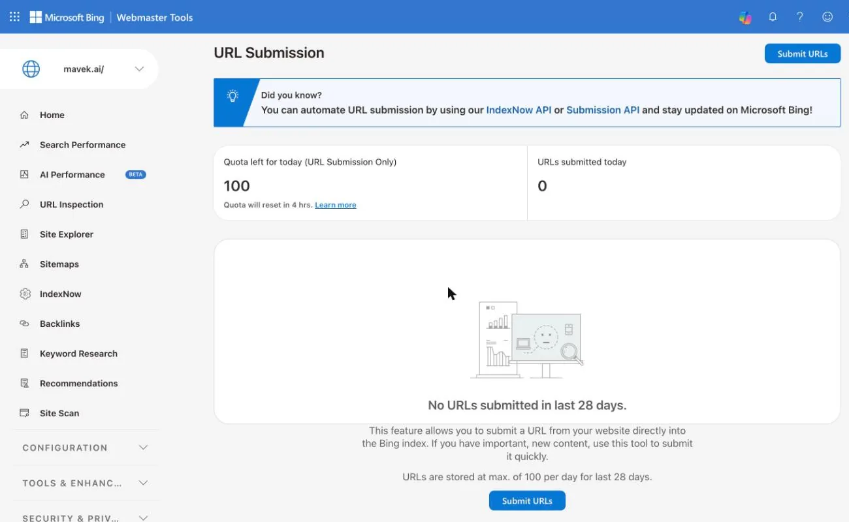The image size is (849, 522).
Task: Click 'Quota left for today' label
Action: tap(310, 162)
